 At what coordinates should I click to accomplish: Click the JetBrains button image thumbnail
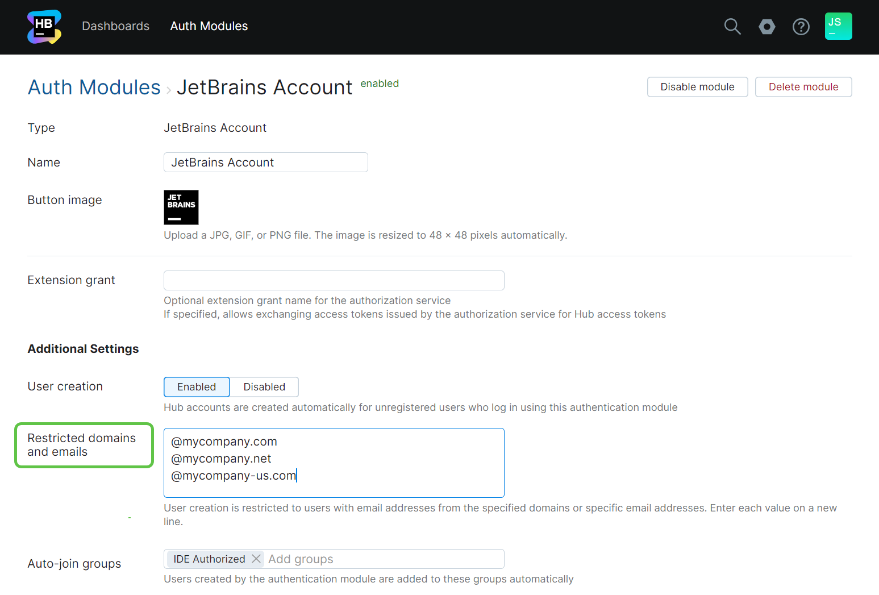(x=181, y=207)
